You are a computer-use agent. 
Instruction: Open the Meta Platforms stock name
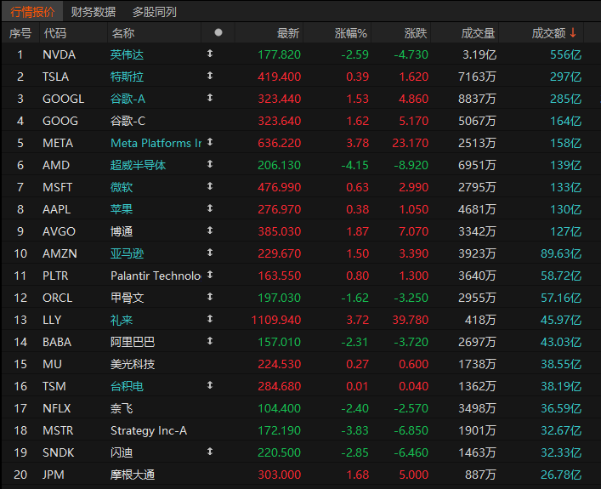coord(156,143)
